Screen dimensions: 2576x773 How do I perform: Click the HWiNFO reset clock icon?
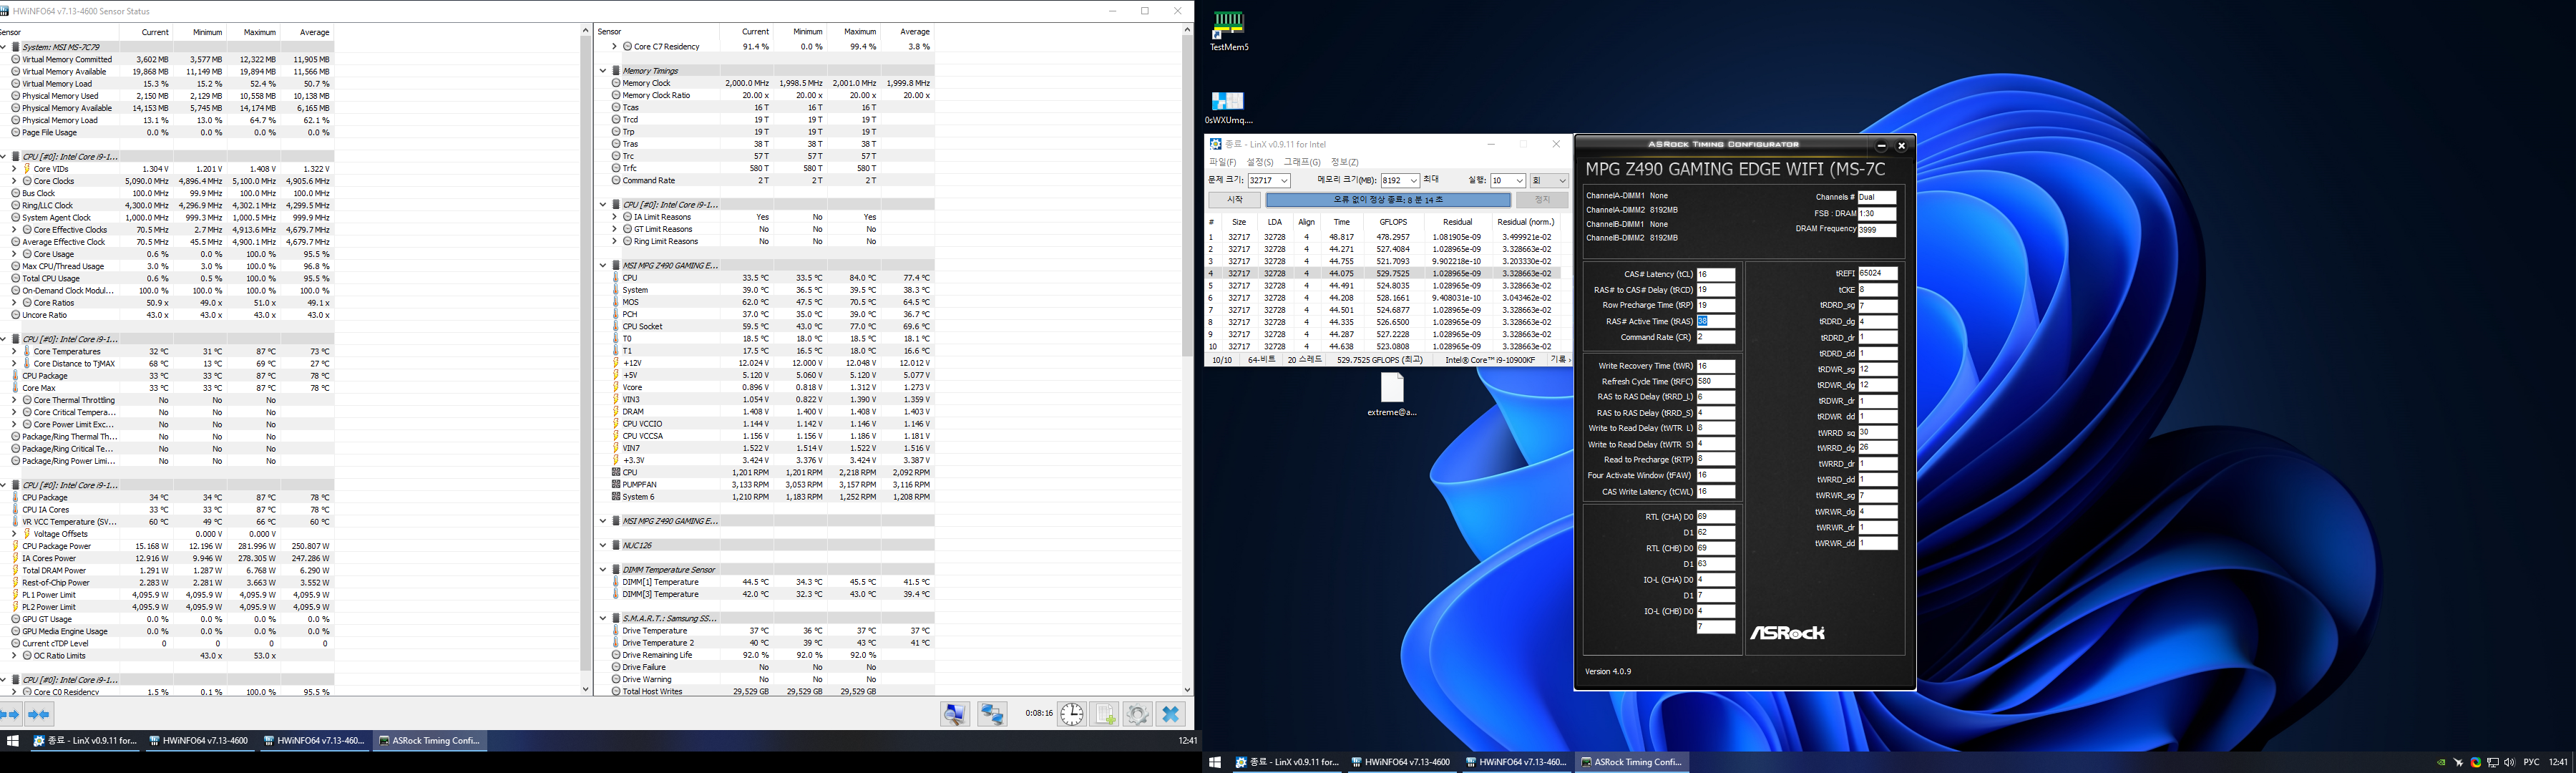tap(1071, 714)
